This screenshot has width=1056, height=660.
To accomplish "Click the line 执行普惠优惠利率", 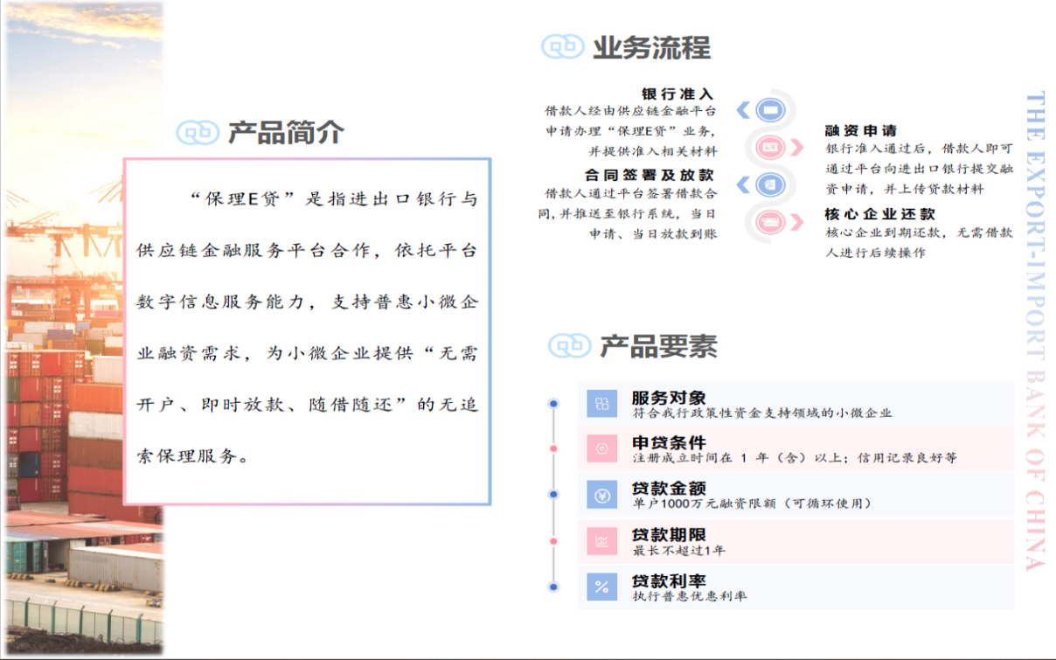I will pyautogui.click(x=690, y=596).
